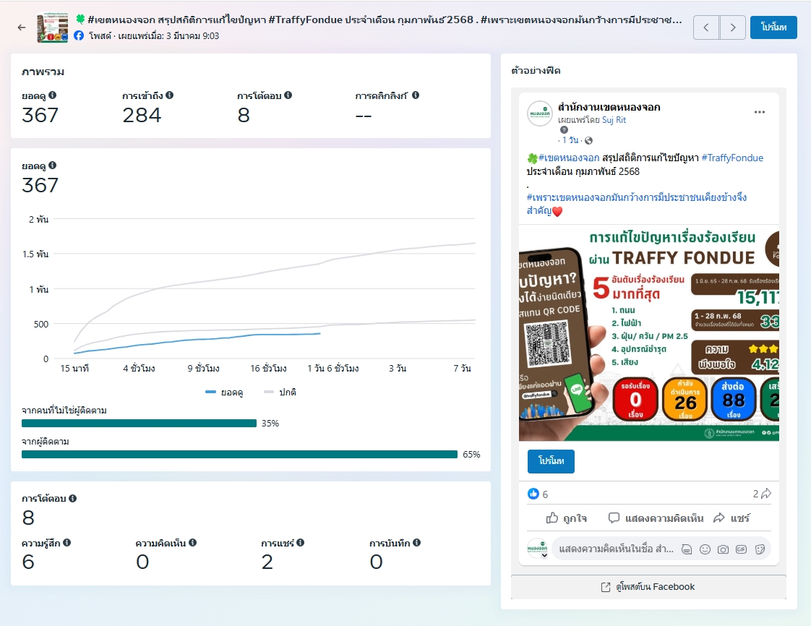Go back using the left arrow icon

click(x=21, y=27)
